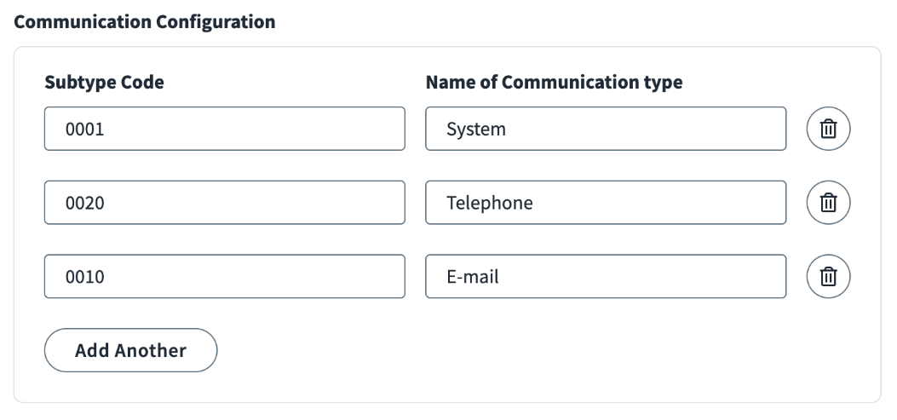This screenshot has height=420, width=897.
Task: Select the System name input field
Action: (x=606, y=129)
